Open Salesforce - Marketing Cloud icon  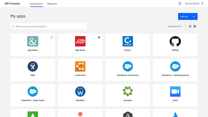point(175,66)
